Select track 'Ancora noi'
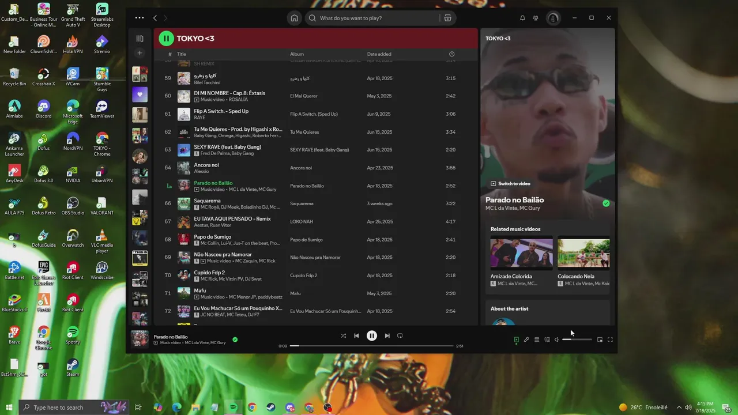Screen dimensions: 738x415 pos(315,168)
